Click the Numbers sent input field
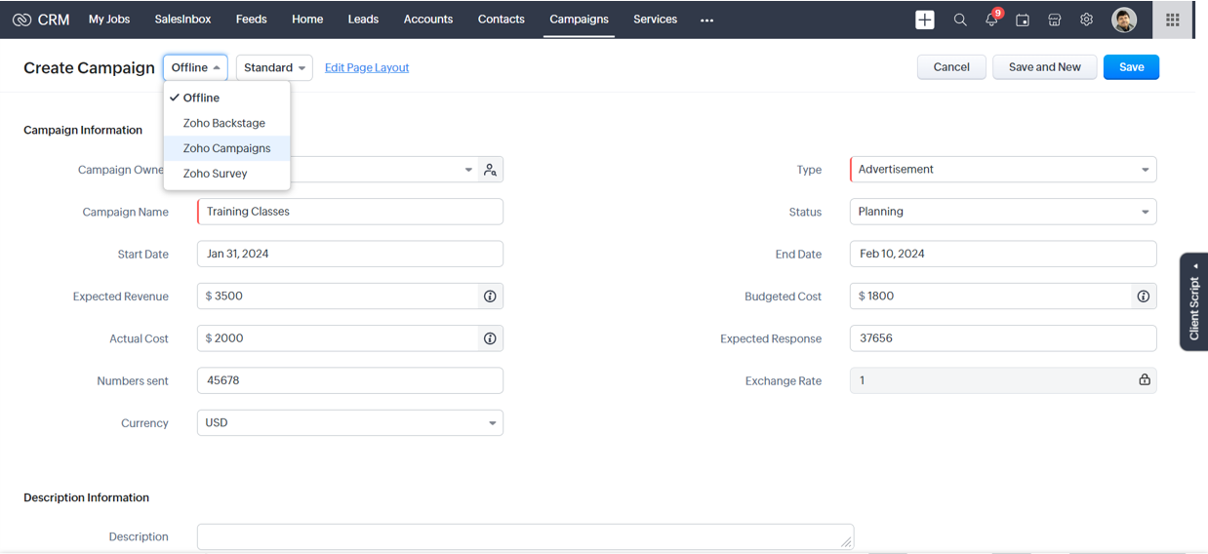The height and width of the screenshot is (554, 1208). [x=350, y=380]
